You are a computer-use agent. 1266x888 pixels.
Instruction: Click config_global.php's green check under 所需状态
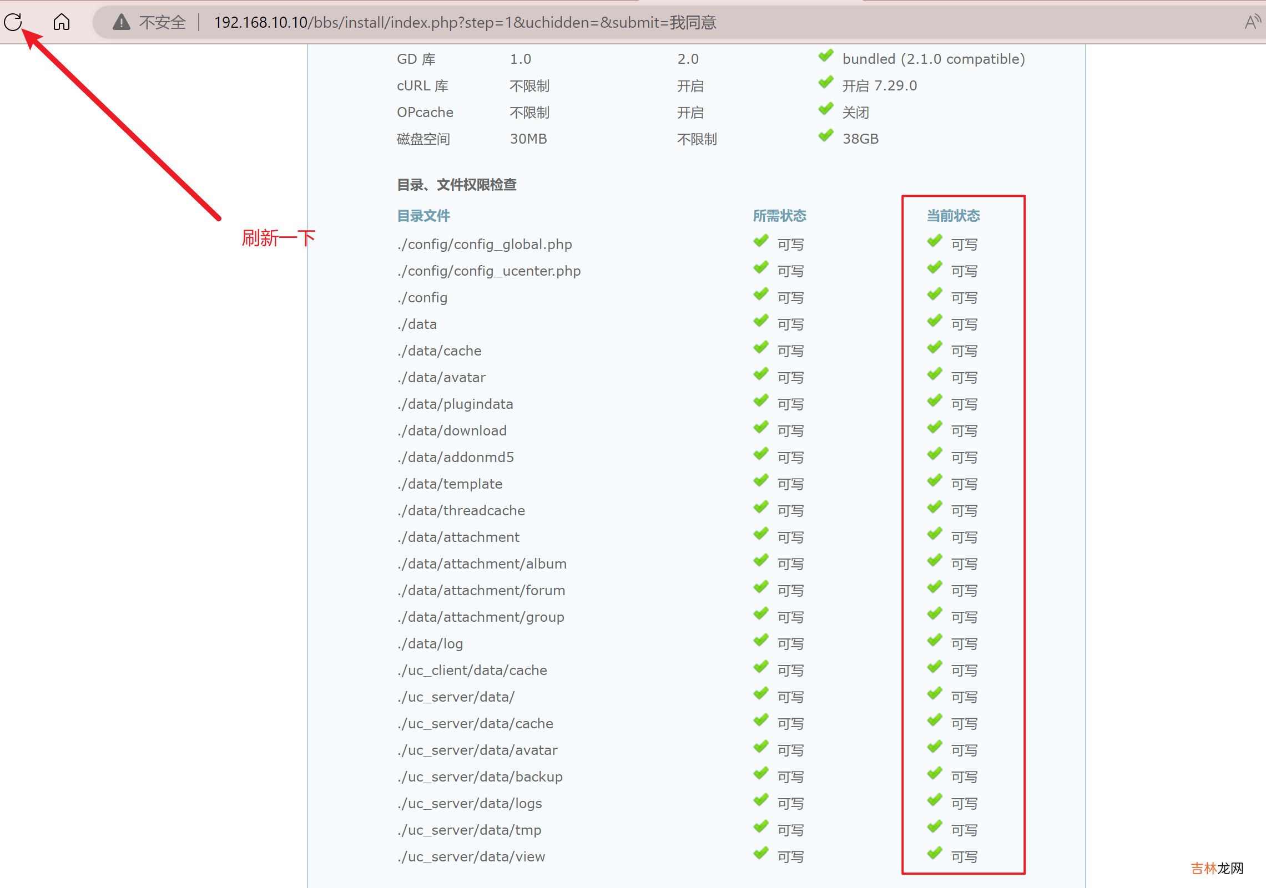(x=761, y=241)
